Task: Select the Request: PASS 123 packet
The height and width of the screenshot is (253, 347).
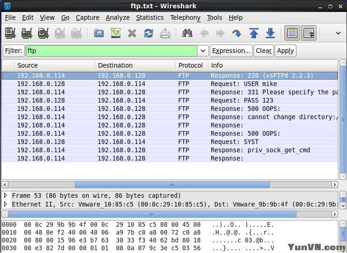Action: [x=170, y=100]
